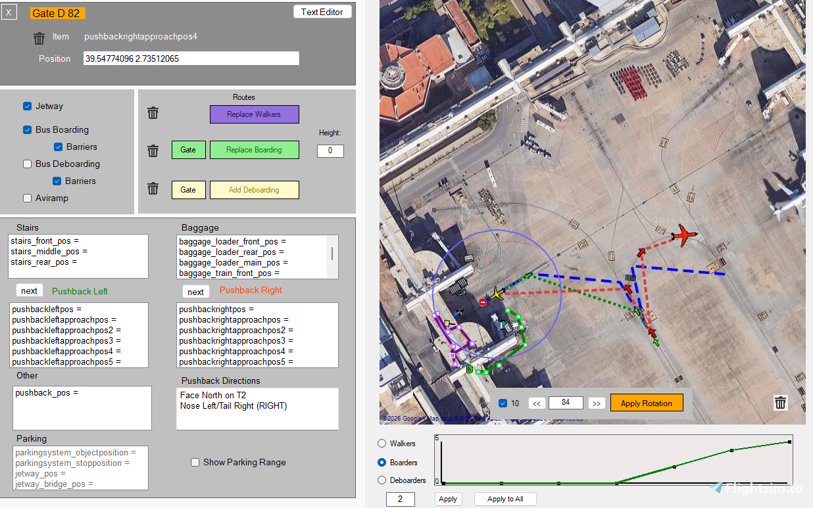Click the Apply button below graph
This screenshot has width=813, height=508.
click(x=448, y=499)
